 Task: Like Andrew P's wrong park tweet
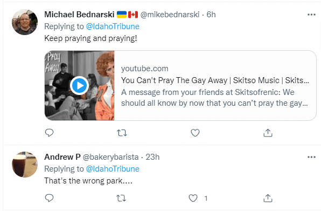point(193,198)
